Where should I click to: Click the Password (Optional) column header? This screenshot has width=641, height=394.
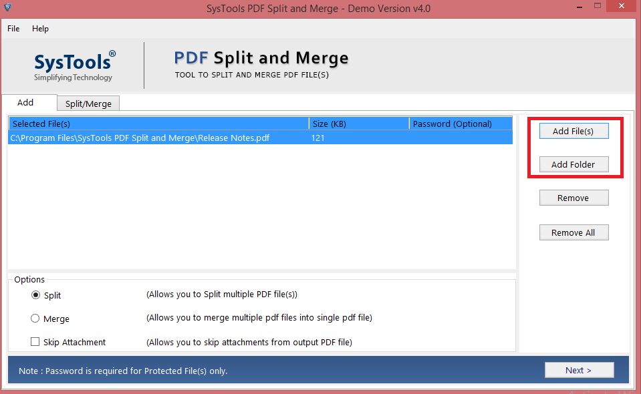(461, 124)
